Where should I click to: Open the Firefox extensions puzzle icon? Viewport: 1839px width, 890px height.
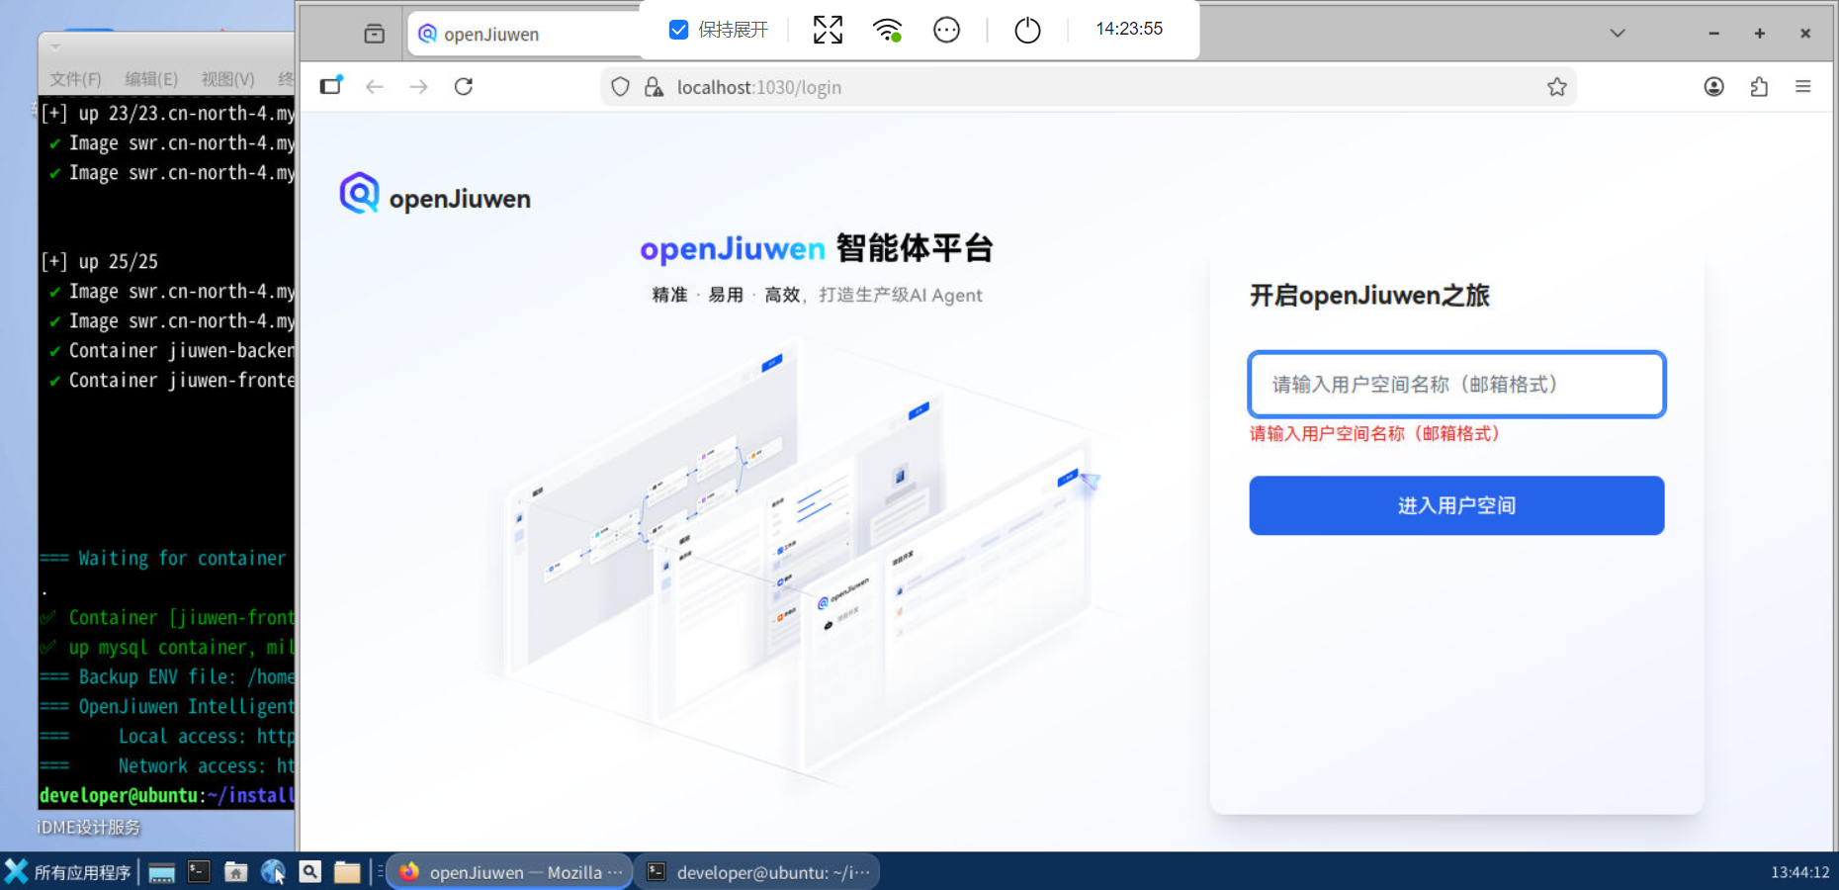[x=1759, y=87]
